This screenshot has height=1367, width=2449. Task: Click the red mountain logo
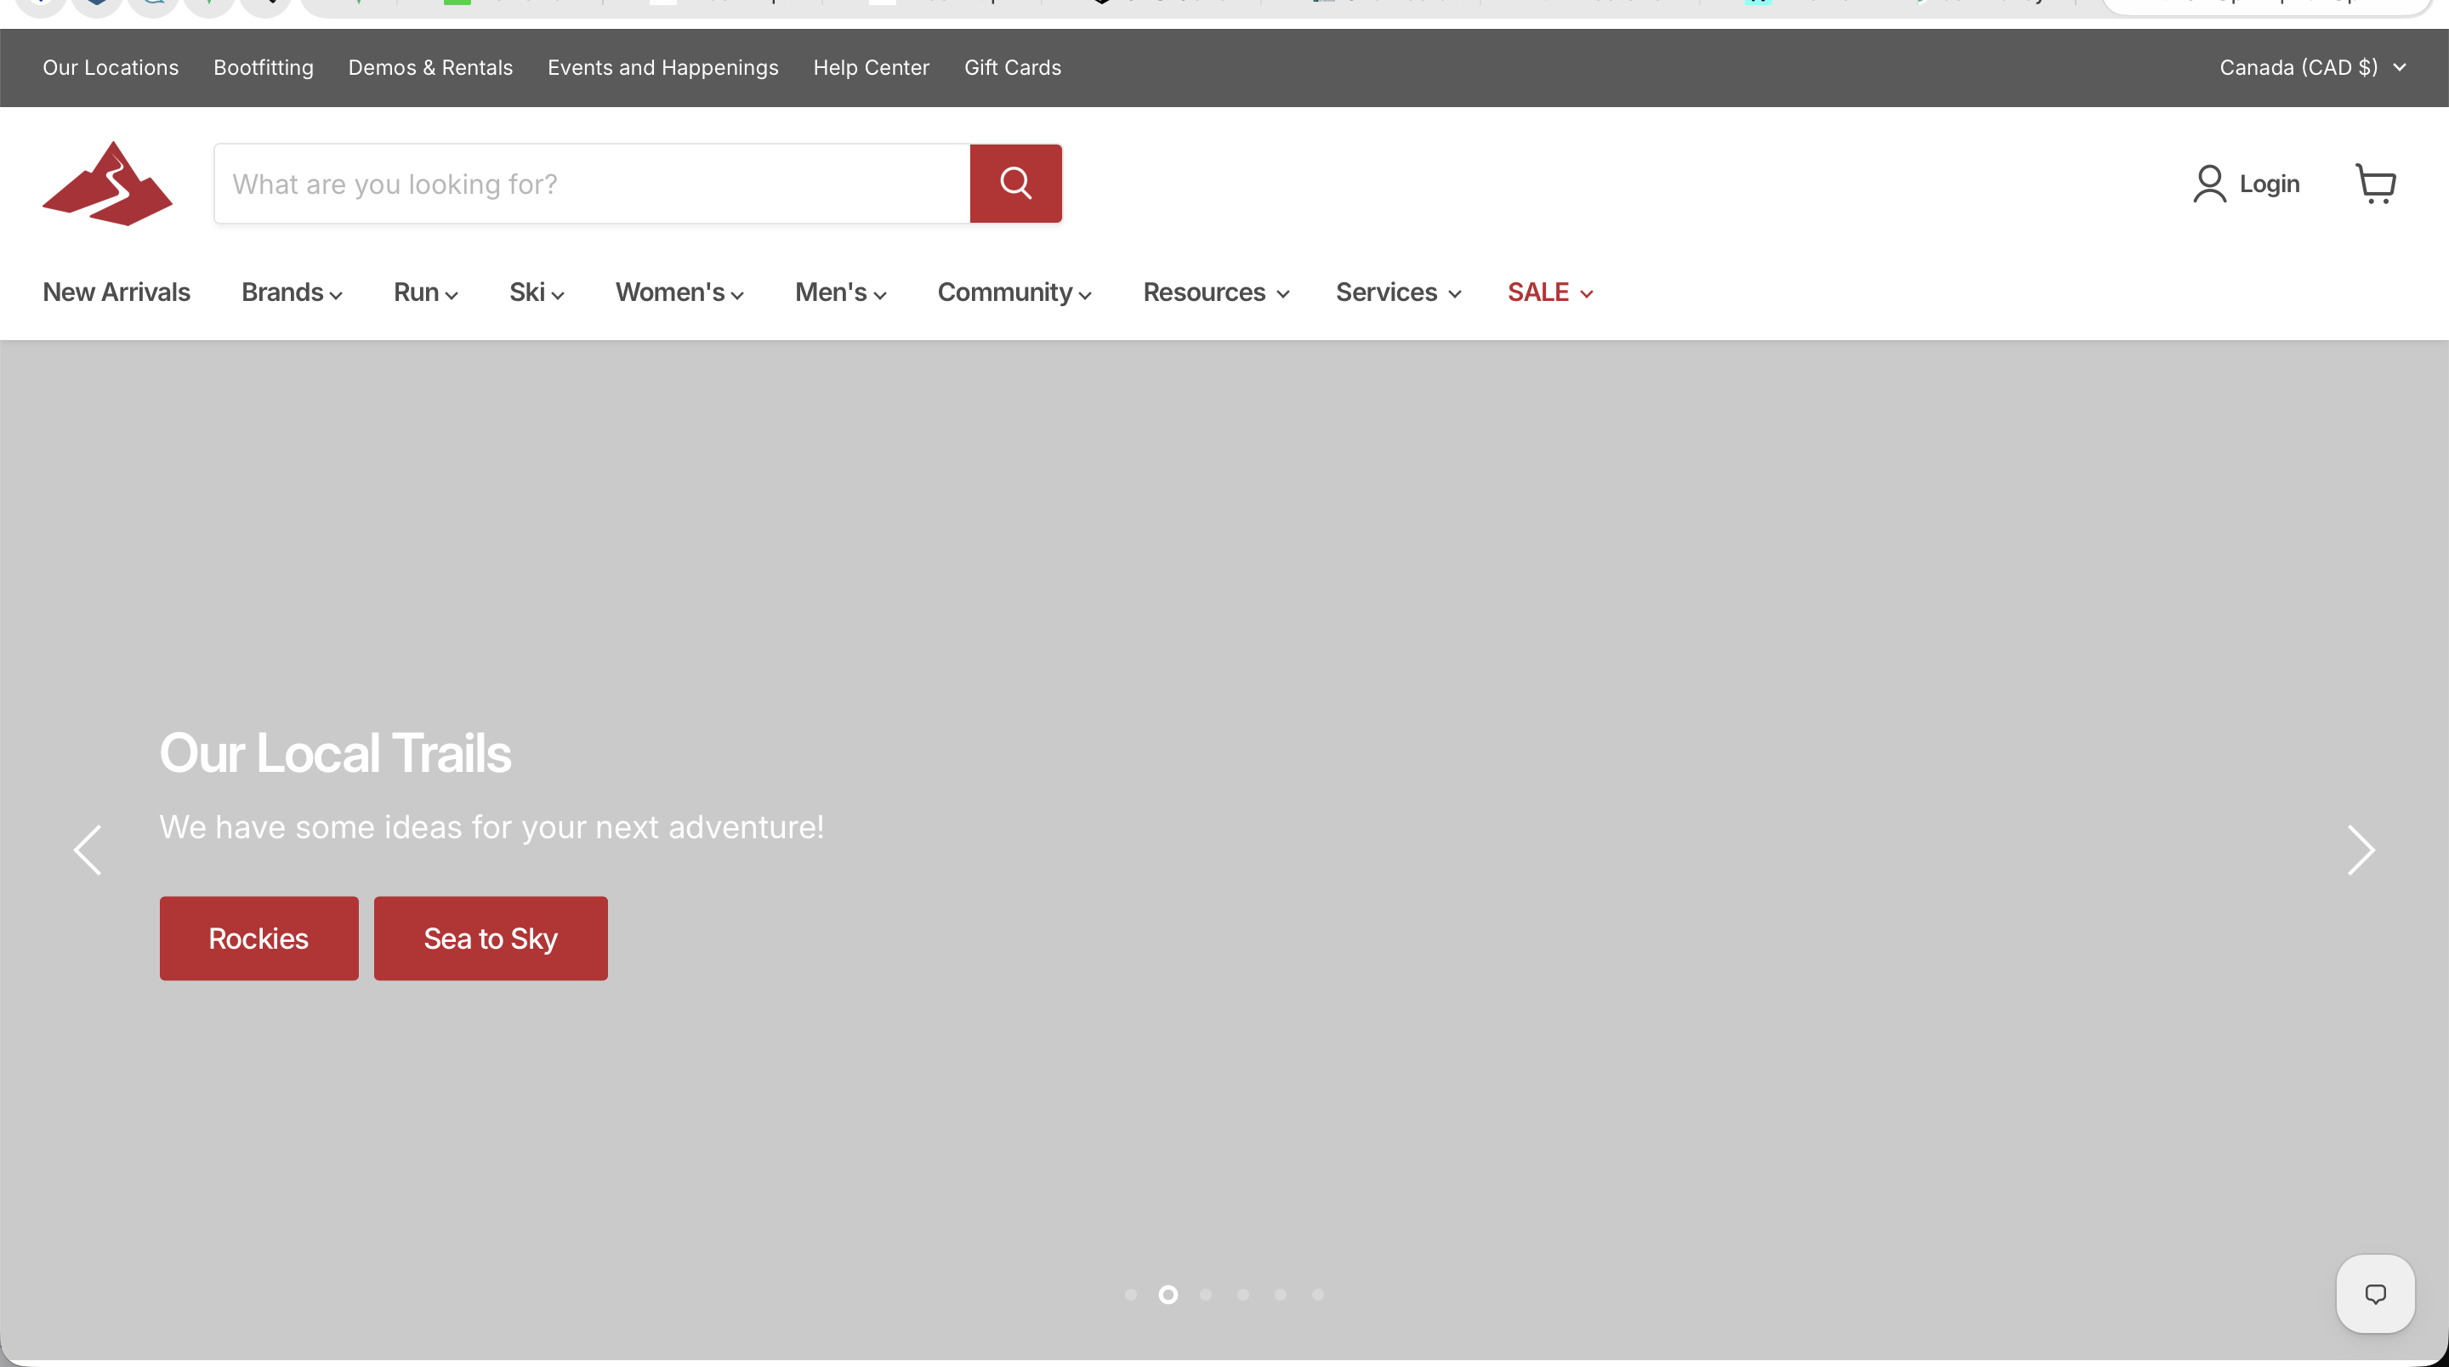(x=107, y=184)
